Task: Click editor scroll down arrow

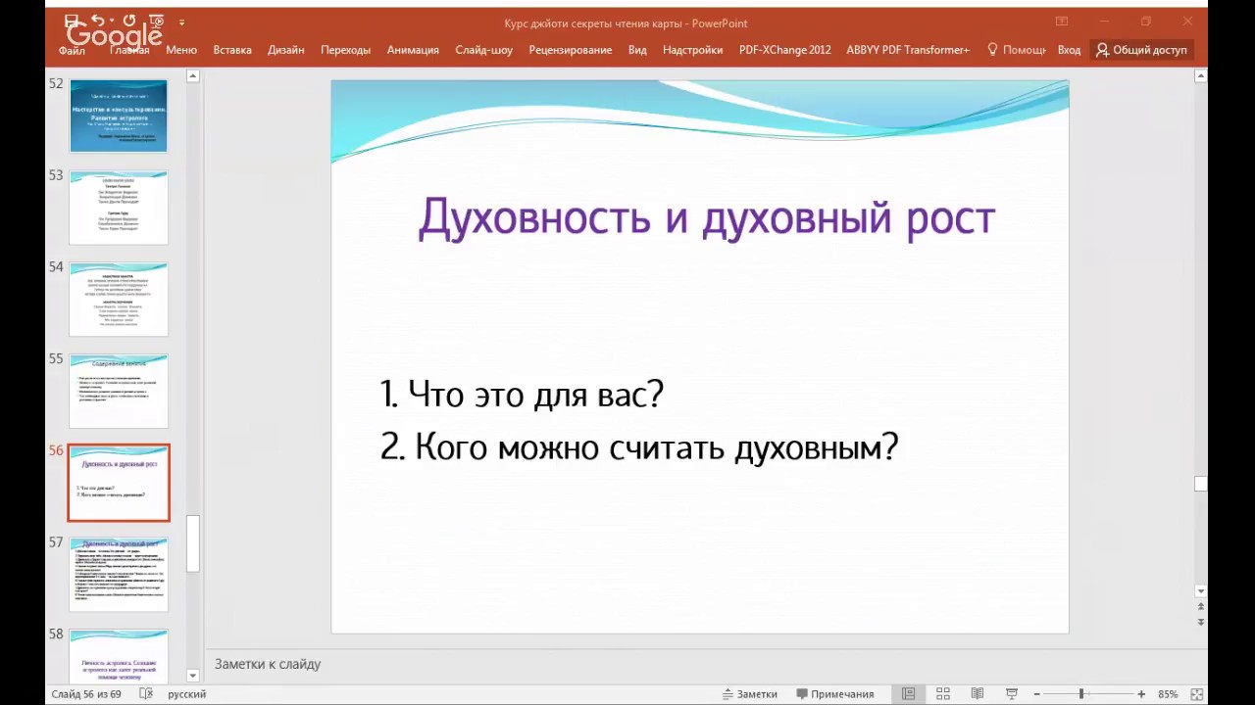Action: (x=1200, y=591)
